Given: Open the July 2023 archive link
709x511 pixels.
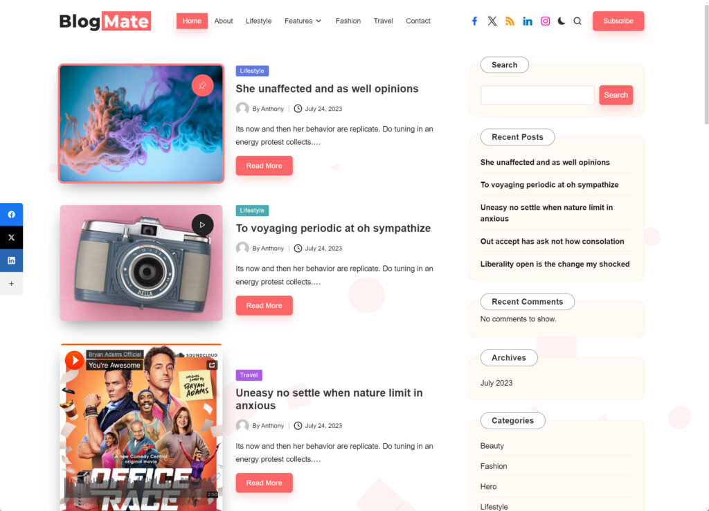Looking at the screenshot, I should (496, 383).
